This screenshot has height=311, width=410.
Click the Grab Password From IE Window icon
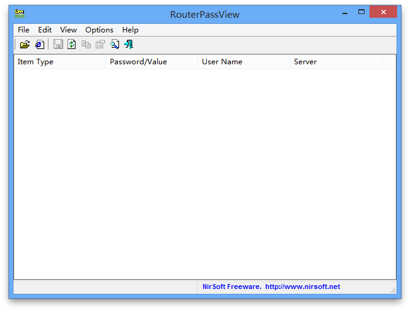[x=40, y=44]
